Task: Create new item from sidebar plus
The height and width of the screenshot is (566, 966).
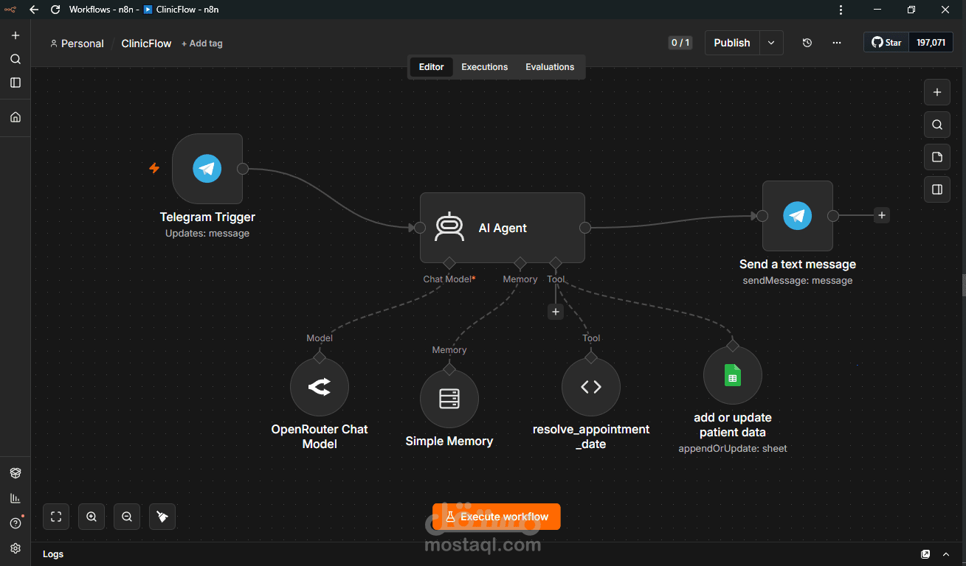Action: tap(15, 35)
